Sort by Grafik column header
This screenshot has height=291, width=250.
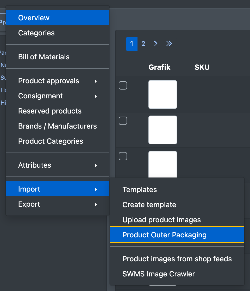[x=159, y=67]
